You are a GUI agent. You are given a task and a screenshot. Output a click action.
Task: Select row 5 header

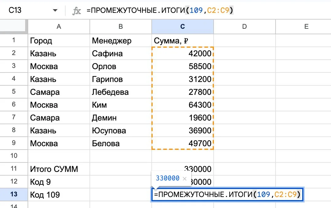tap(14, 92)
